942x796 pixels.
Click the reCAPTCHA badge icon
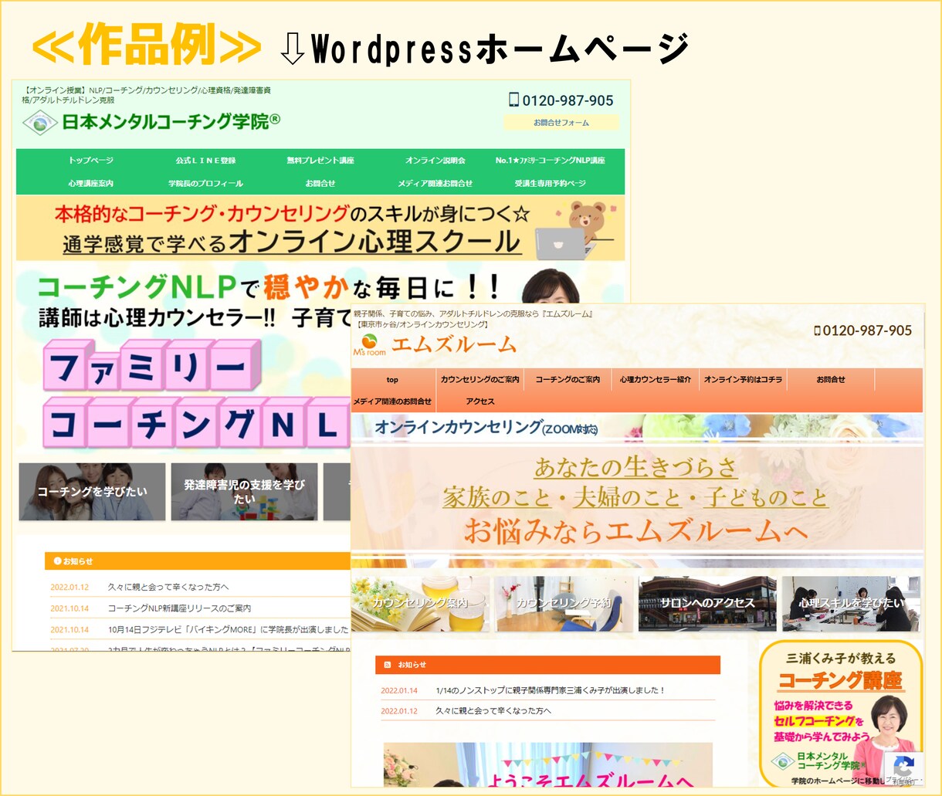coord(904,767)
